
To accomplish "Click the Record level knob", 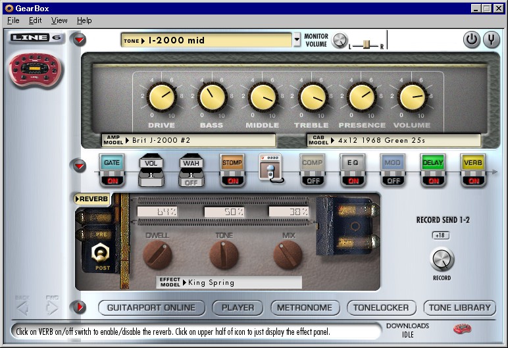I will tap(442, 259).
